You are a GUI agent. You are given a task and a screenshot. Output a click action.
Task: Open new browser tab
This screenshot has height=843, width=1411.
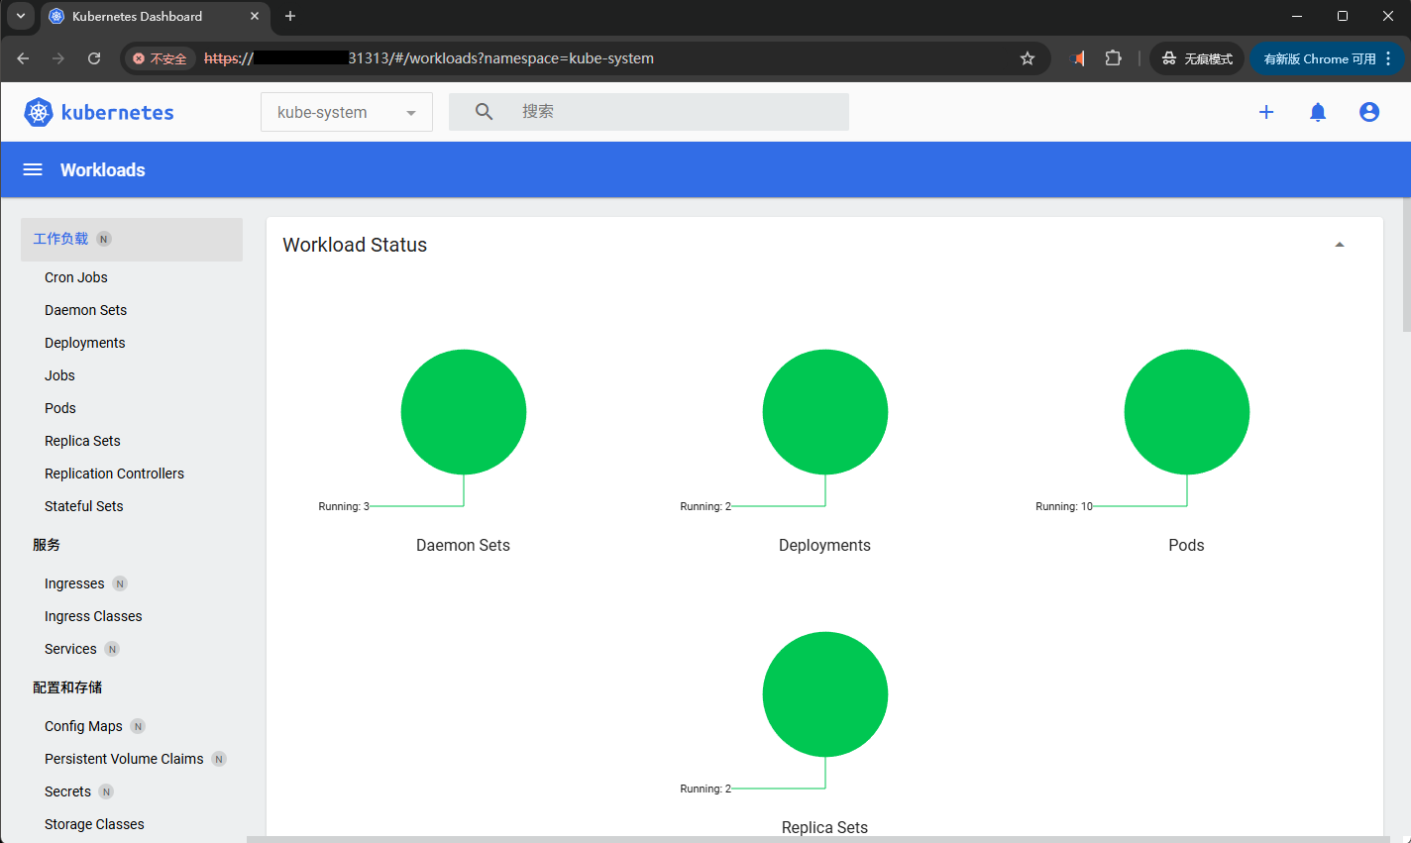(x=290, y=16)
